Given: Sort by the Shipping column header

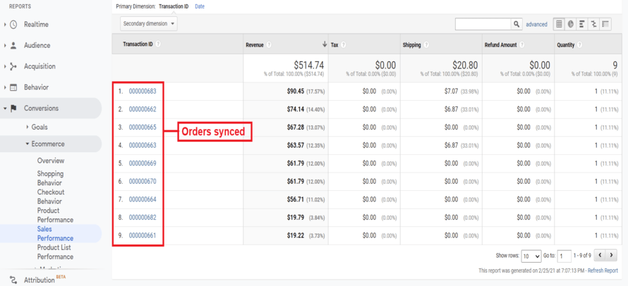Looking at the screenshot, I should click(x=411, y=45).
